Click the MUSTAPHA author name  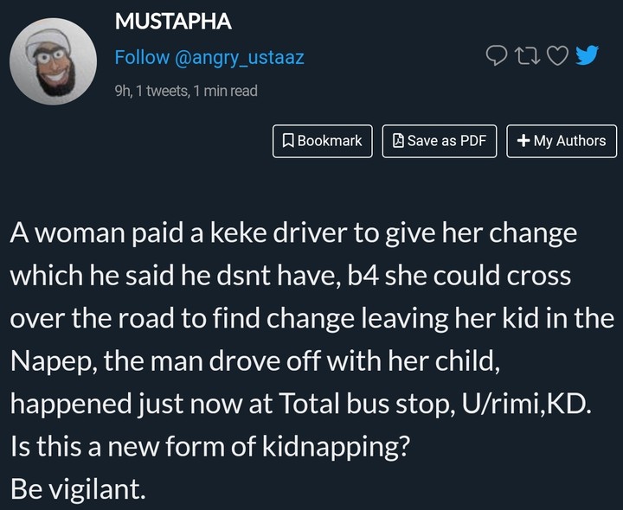173,22
